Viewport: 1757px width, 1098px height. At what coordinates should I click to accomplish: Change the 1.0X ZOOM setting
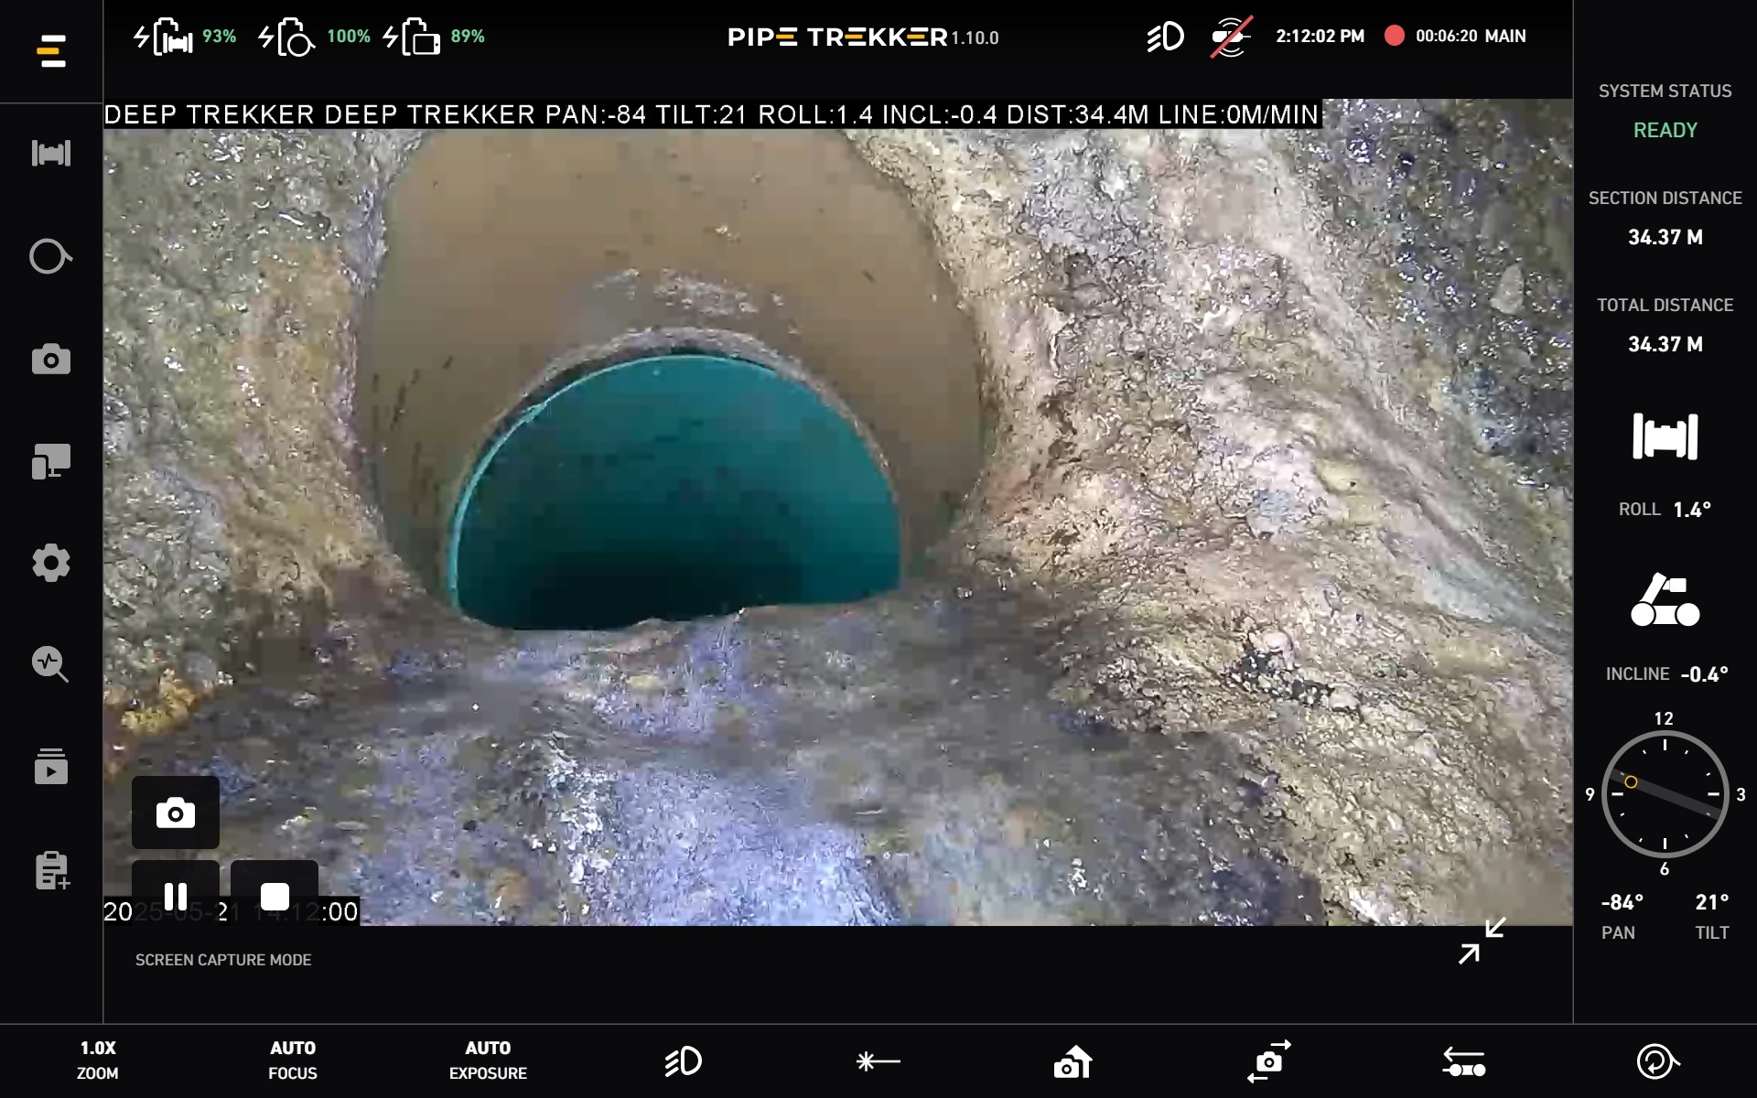[x=98, y=1060]
